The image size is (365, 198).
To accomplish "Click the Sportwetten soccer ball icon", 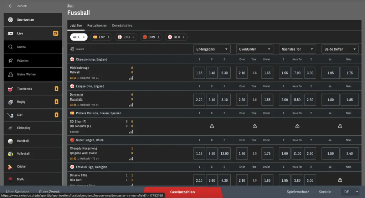I will pyautogui.click(x=10, y=20).
